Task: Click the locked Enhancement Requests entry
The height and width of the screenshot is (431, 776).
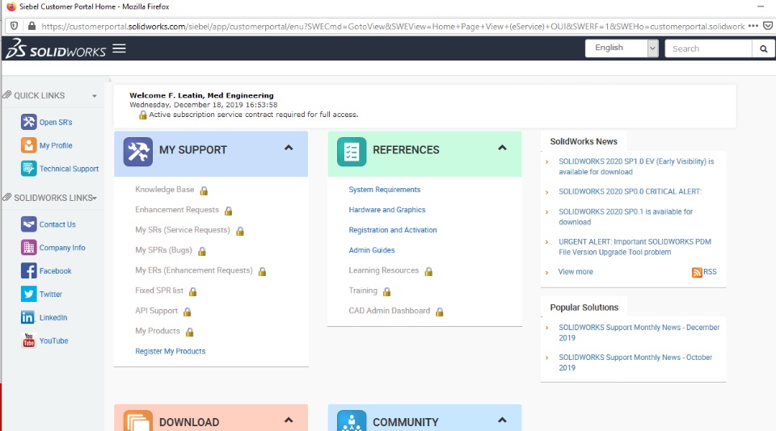Action: 177,210
